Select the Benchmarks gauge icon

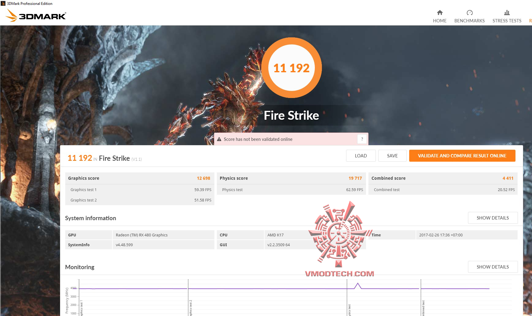tap(469, 13)
